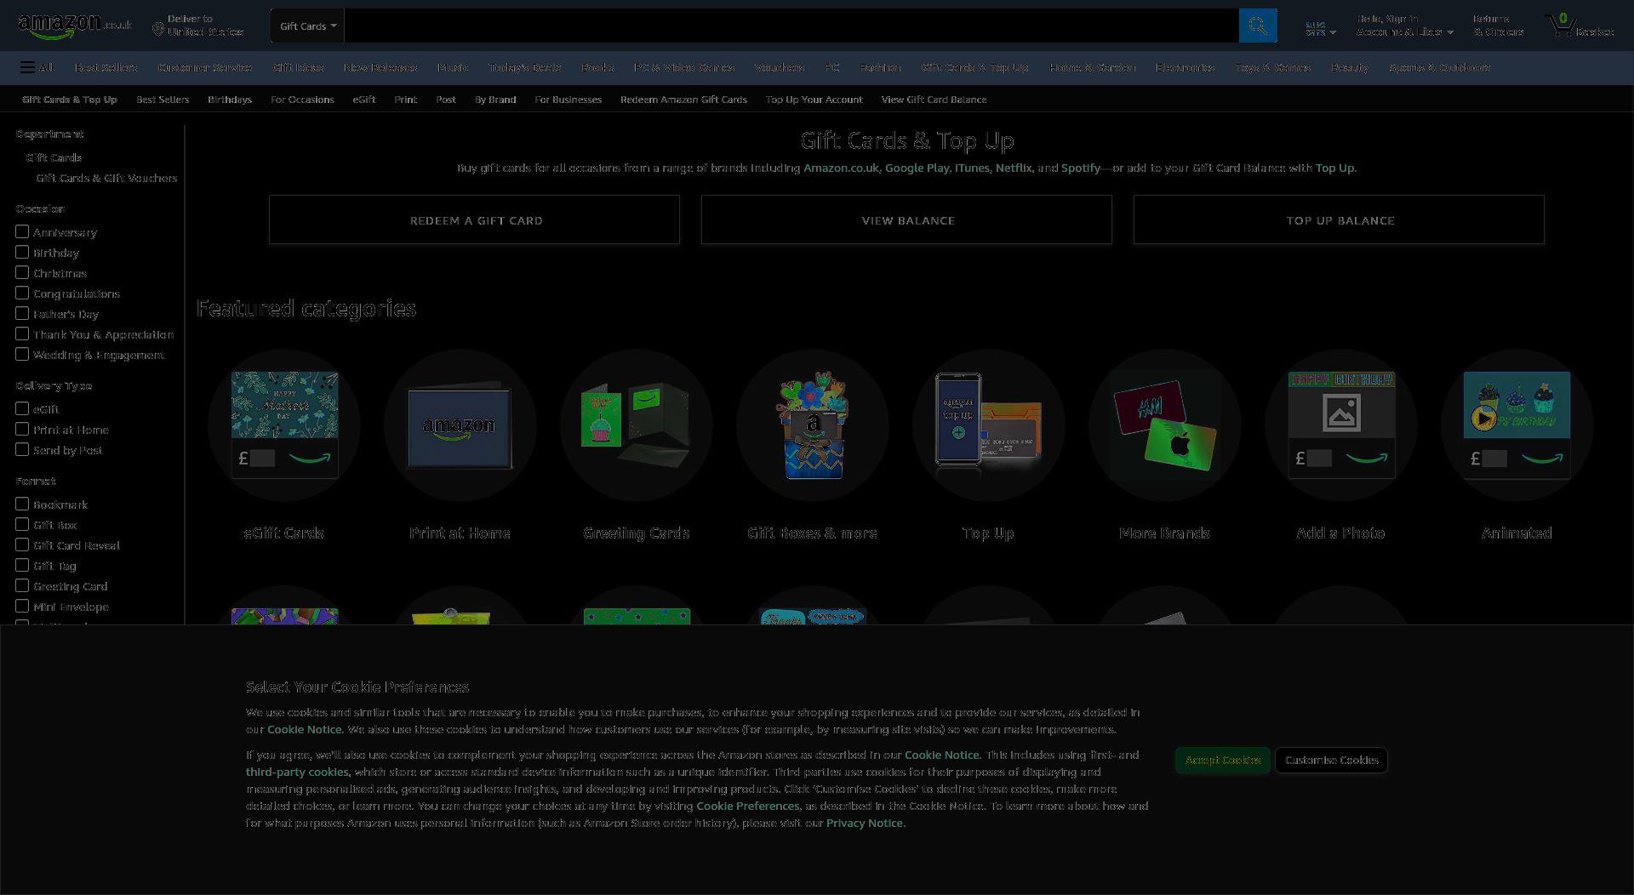Image resolution: width=1634 pixels, height=895 pixels.
Task: Select Top Up Your Account tab
Action: (x=814, y=100)
